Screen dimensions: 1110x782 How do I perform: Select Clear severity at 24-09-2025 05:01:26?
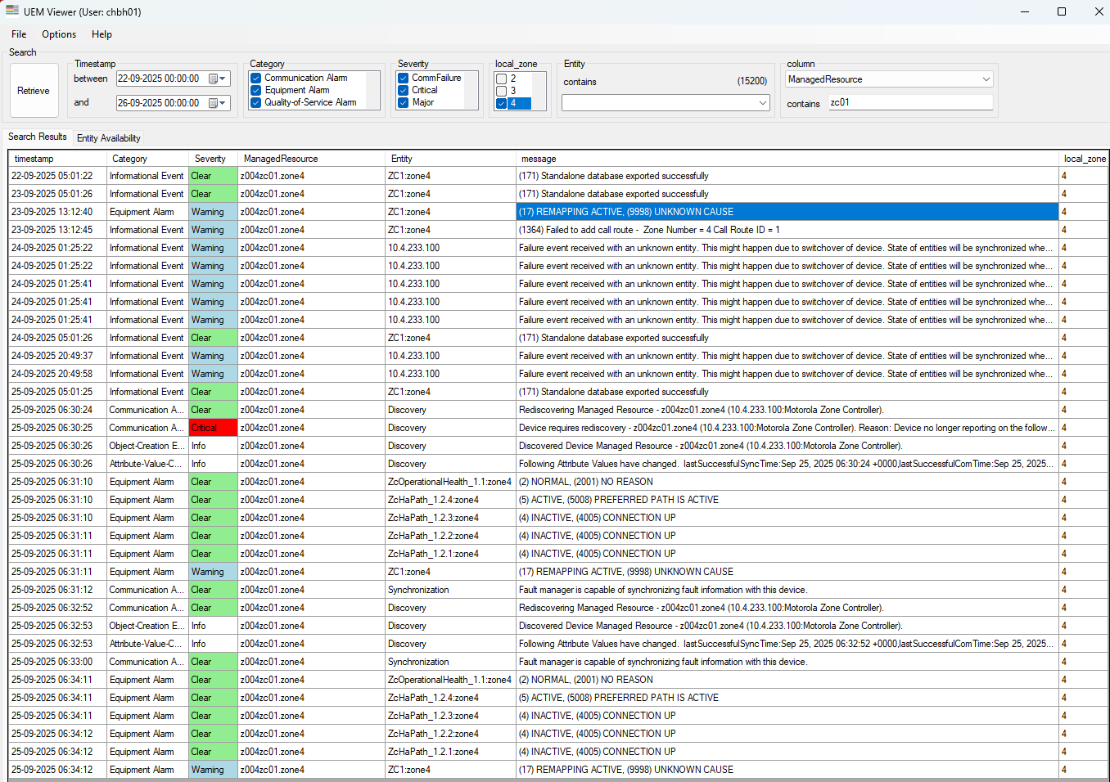tap(213, 338)
